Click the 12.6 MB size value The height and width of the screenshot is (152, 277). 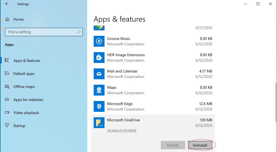206,104
